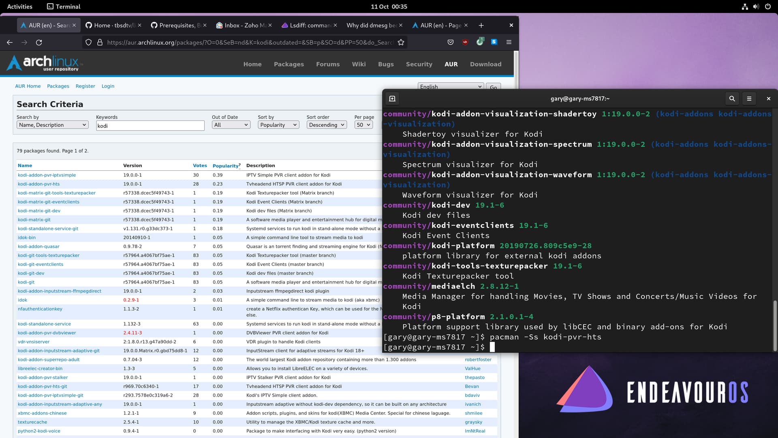Click the AUR Home link
Screen dimensions: 778x438
point(28,86)
